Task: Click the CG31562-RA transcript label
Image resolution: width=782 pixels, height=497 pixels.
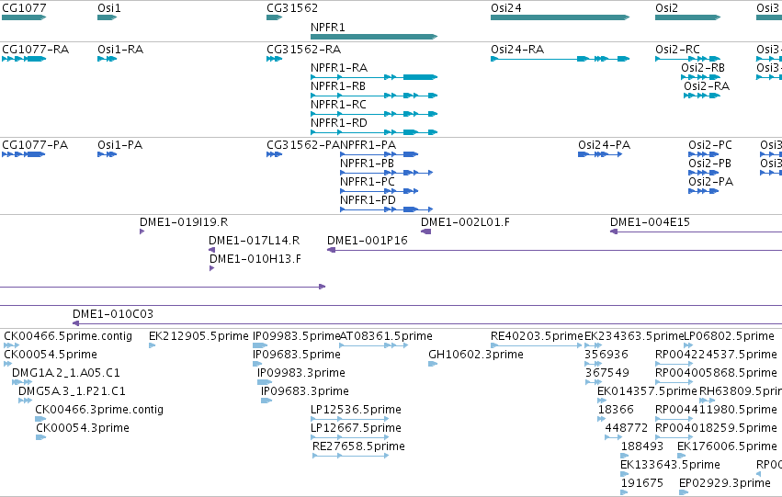Action: coord(304,50)
